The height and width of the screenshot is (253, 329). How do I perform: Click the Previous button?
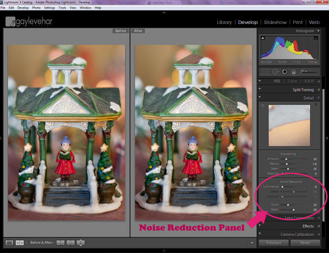(273, 243)
